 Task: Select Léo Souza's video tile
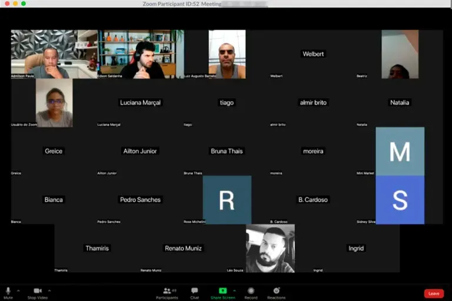(x=270, y=248)
